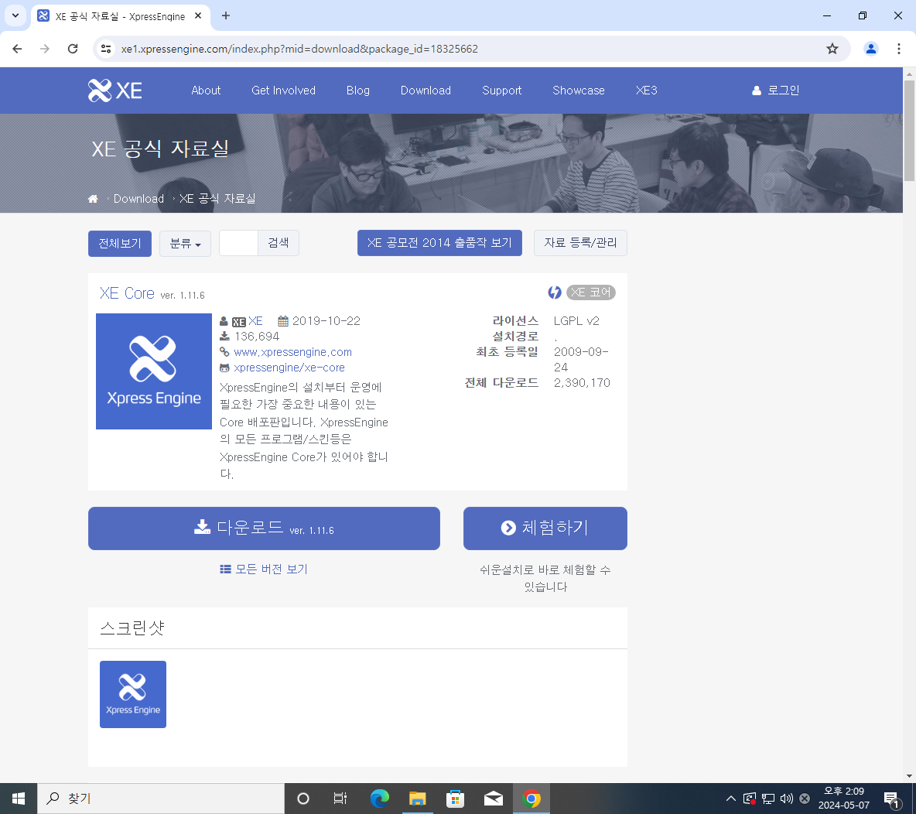Click the Xpress Engine package logo image
This screenshot has height=814, width=916.
point(154,371)
